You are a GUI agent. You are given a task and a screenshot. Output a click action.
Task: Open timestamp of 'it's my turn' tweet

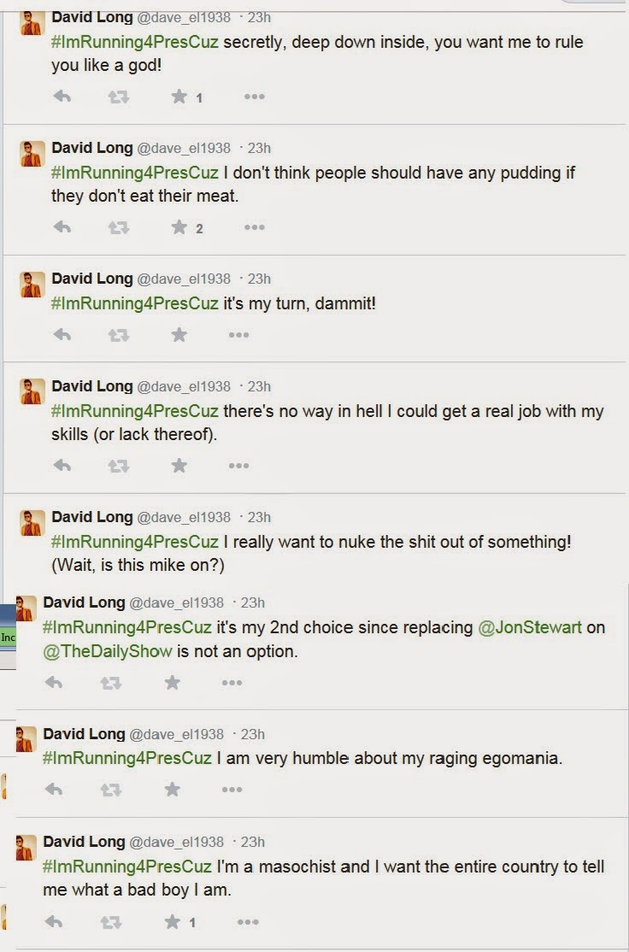click(259, 279)
